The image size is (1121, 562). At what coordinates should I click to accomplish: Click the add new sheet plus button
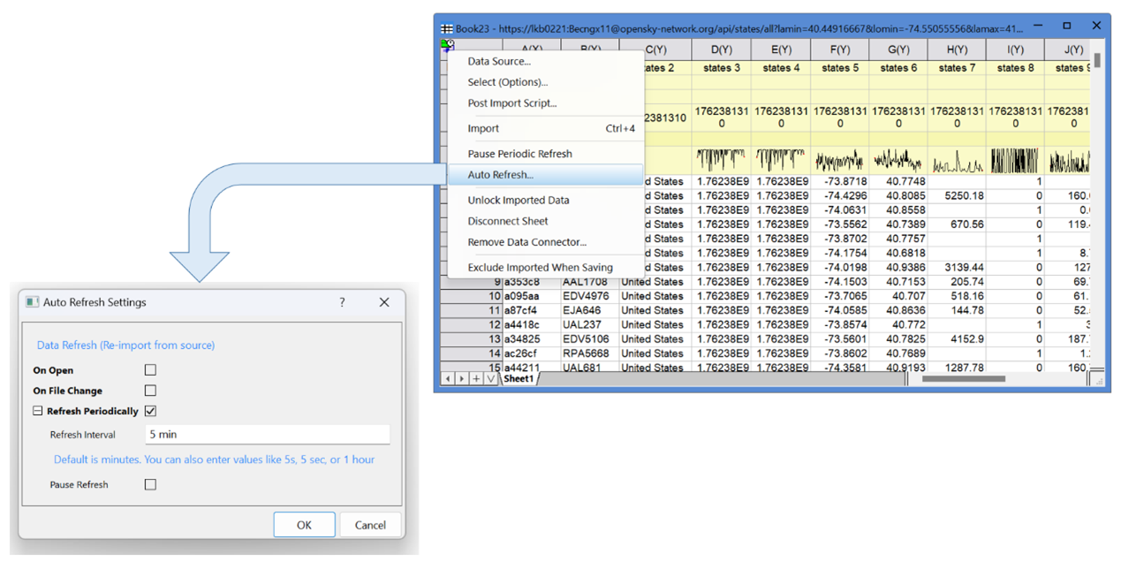(476, 379)
